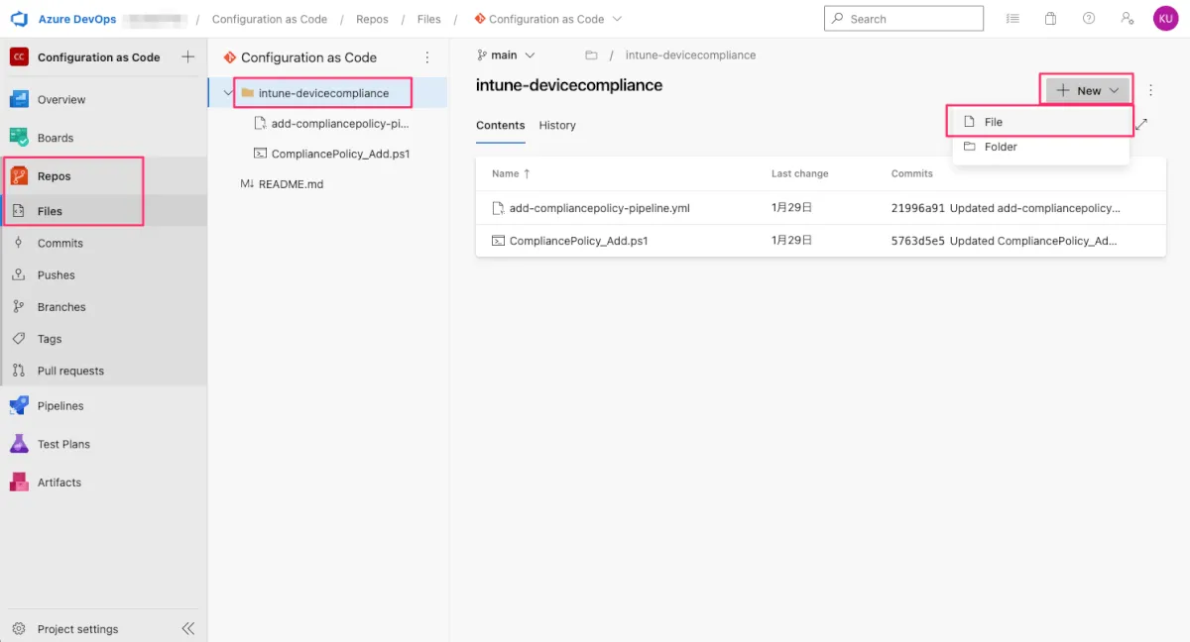This screenshot has width=1190, height=642.
Task: Click the KU user avatar
Action: pos(1164,19)
